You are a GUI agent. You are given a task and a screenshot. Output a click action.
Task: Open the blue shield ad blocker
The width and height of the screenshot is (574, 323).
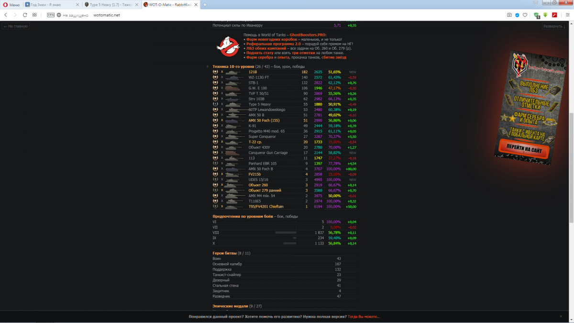click(x=517, y=15)
